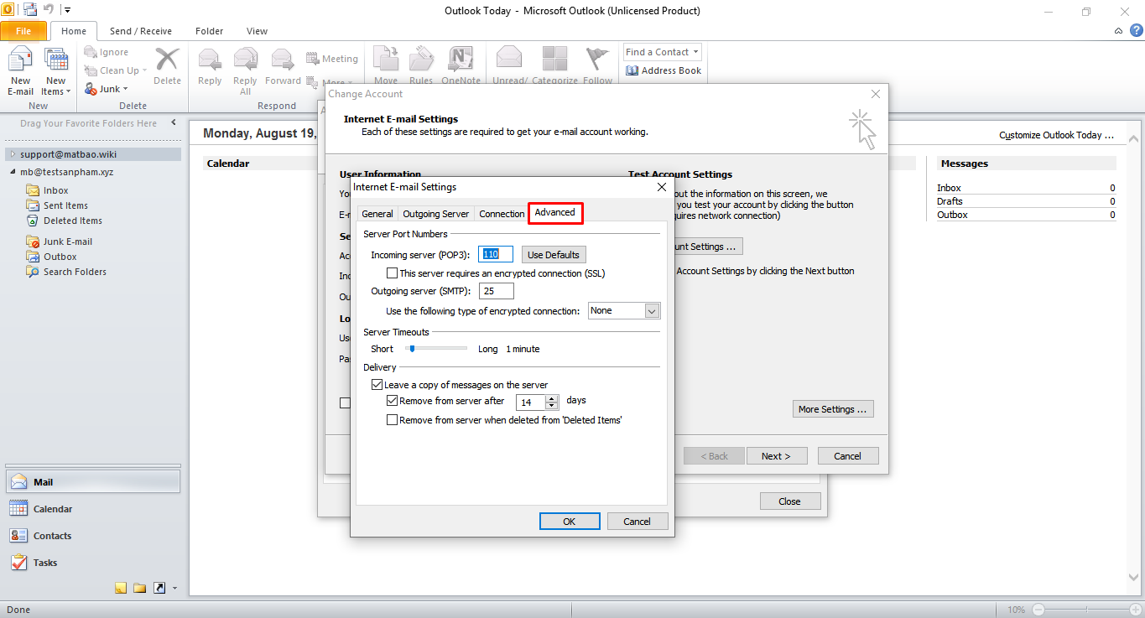
Task: Open Tasks in navigation pane
Action: 18,563
